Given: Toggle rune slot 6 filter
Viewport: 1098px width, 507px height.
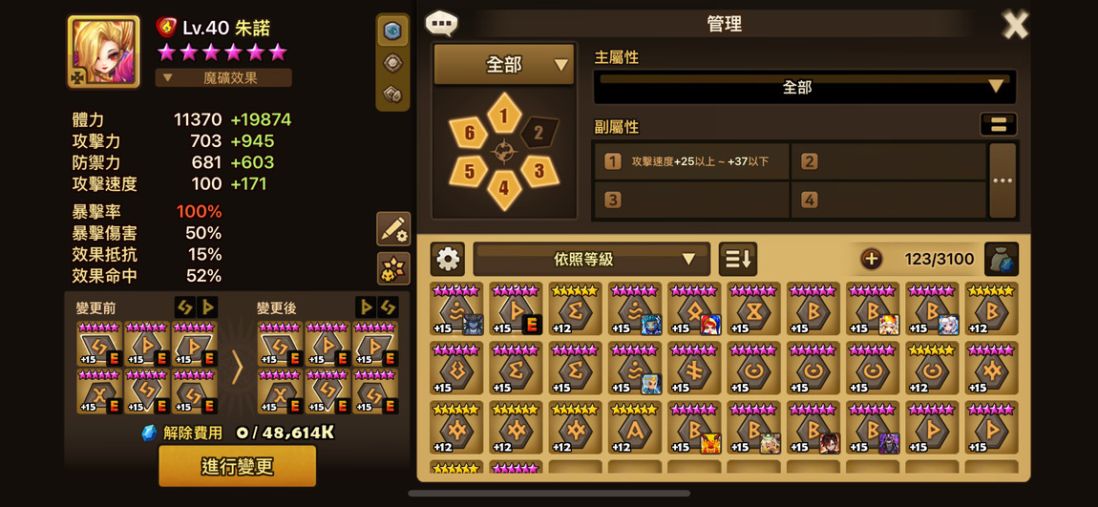Looking at the screenshot, I should point(469,133).
